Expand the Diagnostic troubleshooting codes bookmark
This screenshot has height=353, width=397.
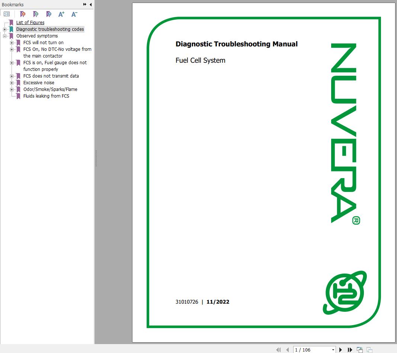coord(4,29)
